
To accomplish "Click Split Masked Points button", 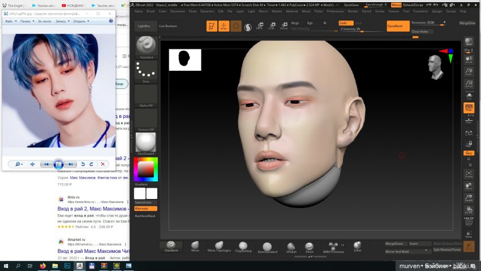I will tap(447, 250).
